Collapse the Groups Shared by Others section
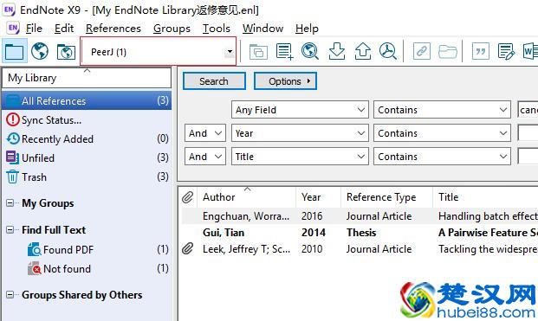The width and height of the screenshot is (538, 321). [10, 295]
